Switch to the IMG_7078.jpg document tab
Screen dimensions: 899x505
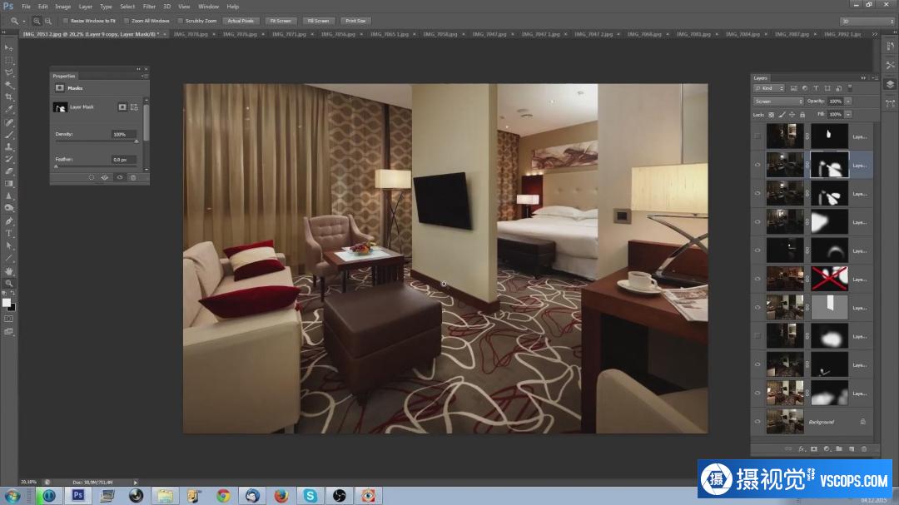click(x=191, y=34)
